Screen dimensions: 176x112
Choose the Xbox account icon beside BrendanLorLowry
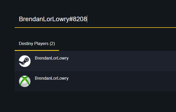coord(25,81)
